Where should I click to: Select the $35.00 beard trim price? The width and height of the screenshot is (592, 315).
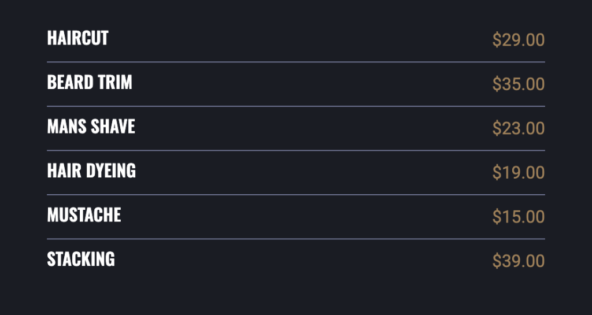coord(518,84)
